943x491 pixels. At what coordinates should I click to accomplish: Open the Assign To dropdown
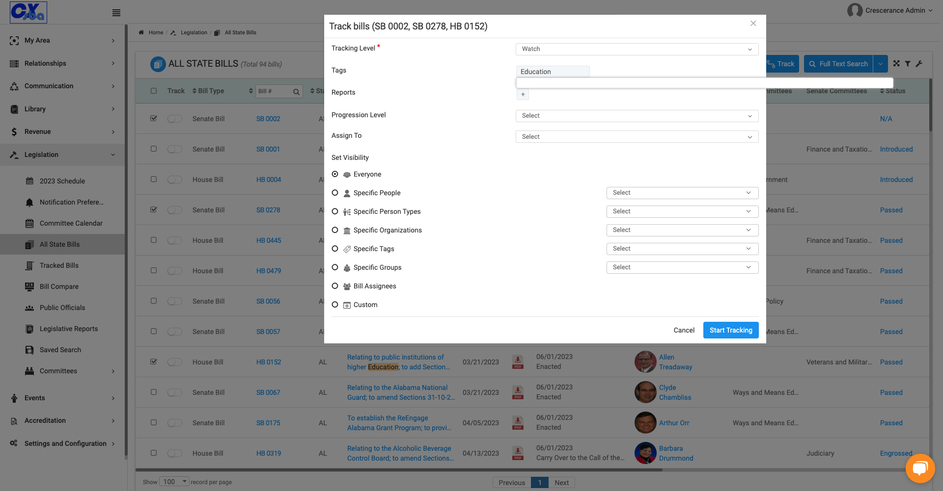(x=637, y=137)
